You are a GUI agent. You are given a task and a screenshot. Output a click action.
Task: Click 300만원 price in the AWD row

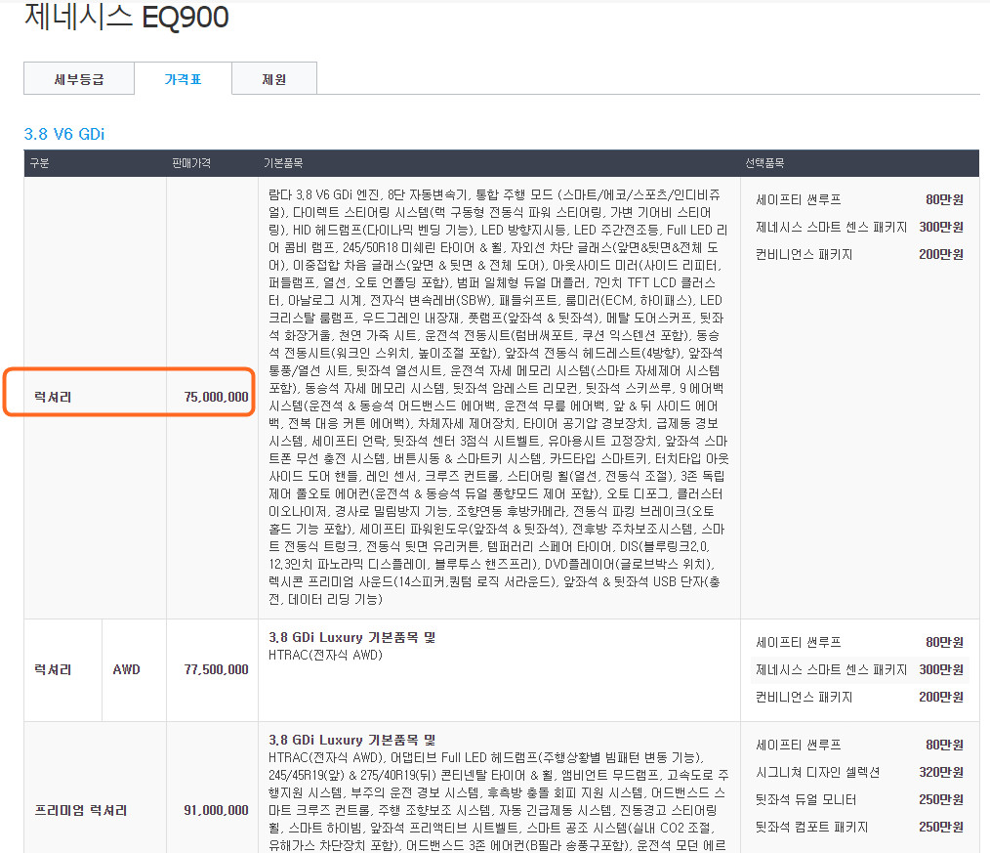click(941, 669)
